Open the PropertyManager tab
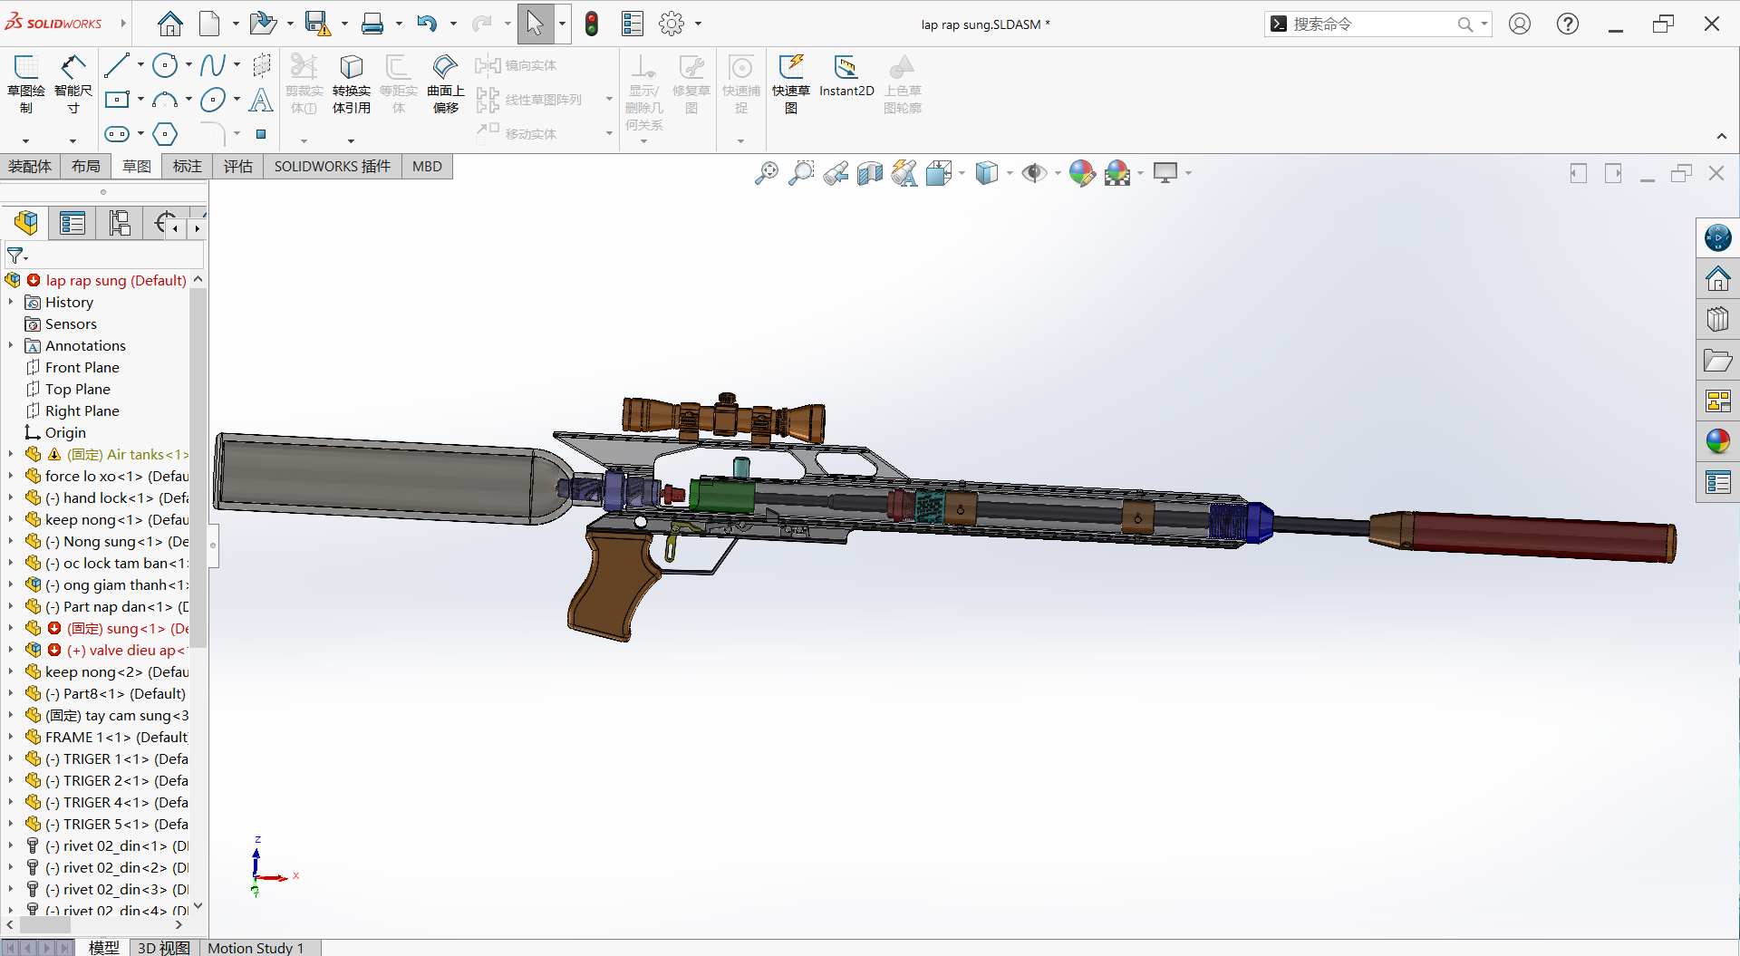The image size is (1740, 956). (x=72, y=222)
